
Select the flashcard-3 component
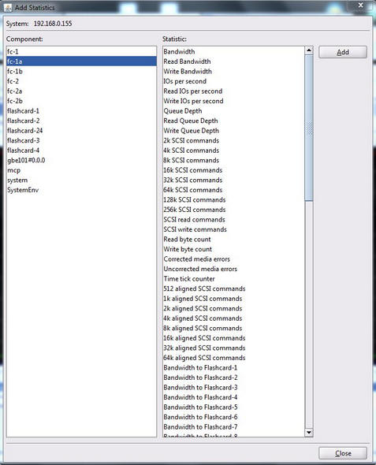tap(81, 140)
